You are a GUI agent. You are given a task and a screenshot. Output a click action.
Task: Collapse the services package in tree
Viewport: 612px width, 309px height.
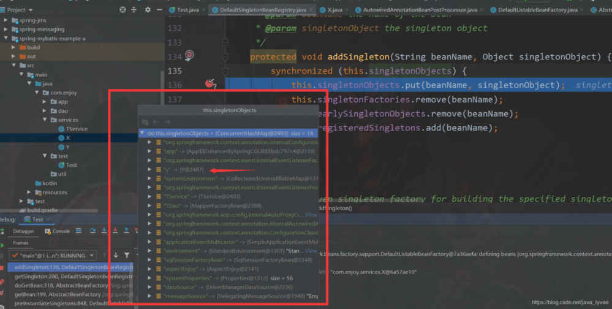coord(45,120)
